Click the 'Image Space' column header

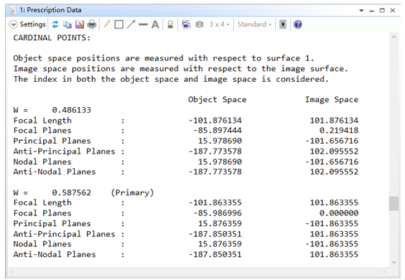tap(332, 100)
